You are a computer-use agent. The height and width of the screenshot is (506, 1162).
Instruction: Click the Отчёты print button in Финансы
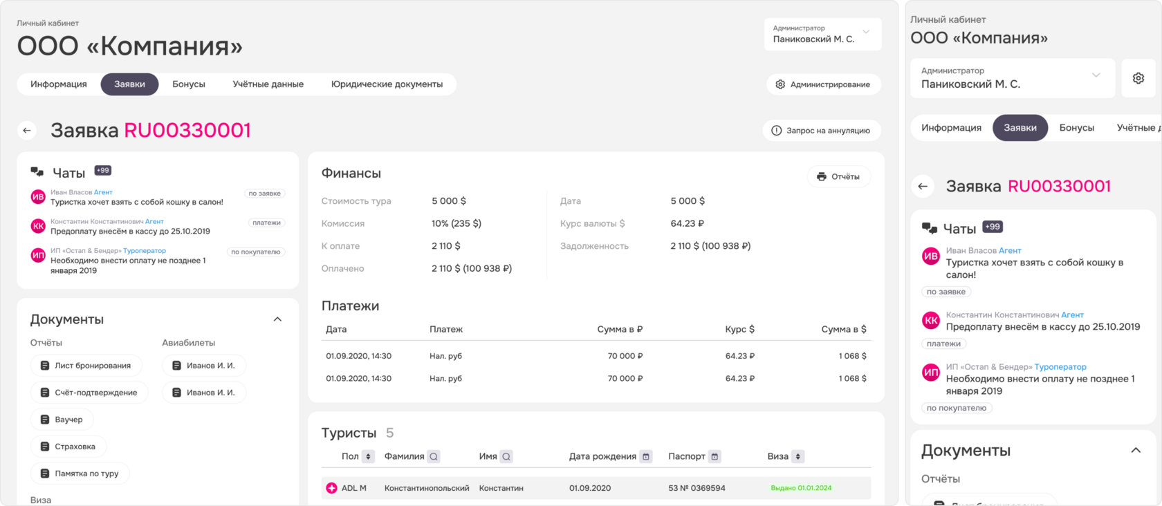838,177
